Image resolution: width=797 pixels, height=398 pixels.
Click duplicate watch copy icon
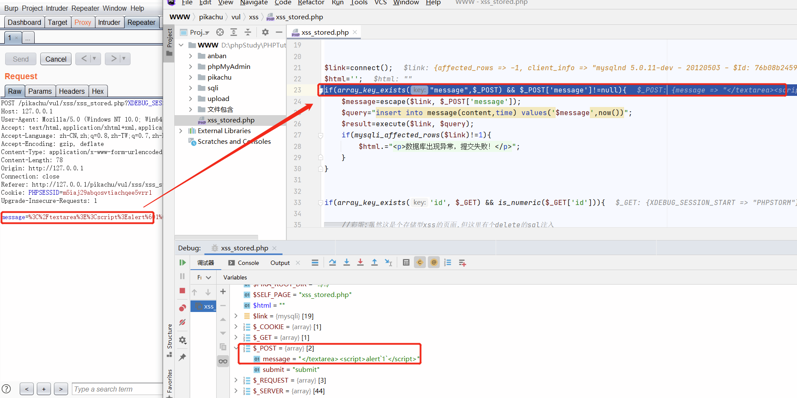coord(223,347)
